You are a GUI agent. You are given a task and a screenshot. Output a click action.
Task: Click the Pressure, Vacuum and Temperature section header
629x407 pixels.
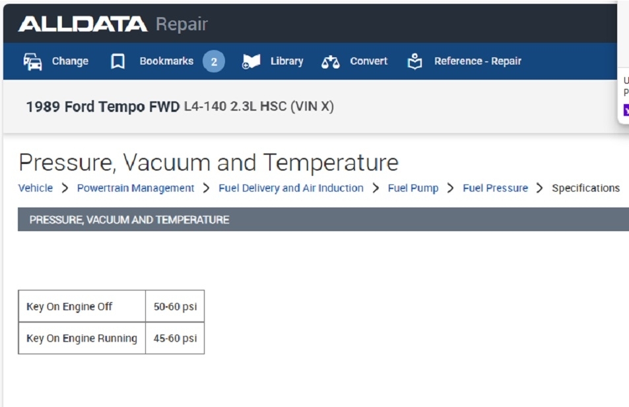129,220
